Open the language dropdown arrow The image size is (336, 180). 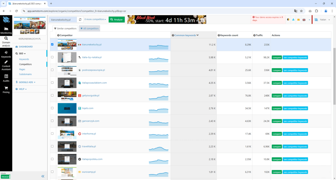(309, 20)
